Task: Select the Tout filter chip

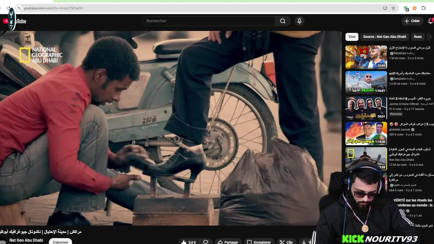Action: (352, 37)
